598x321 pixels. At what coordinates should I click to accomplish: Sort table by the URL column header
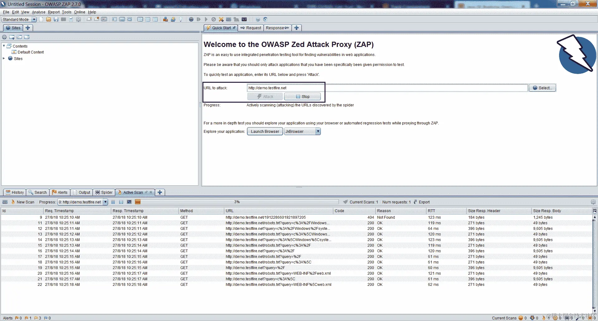click(278, 211)
